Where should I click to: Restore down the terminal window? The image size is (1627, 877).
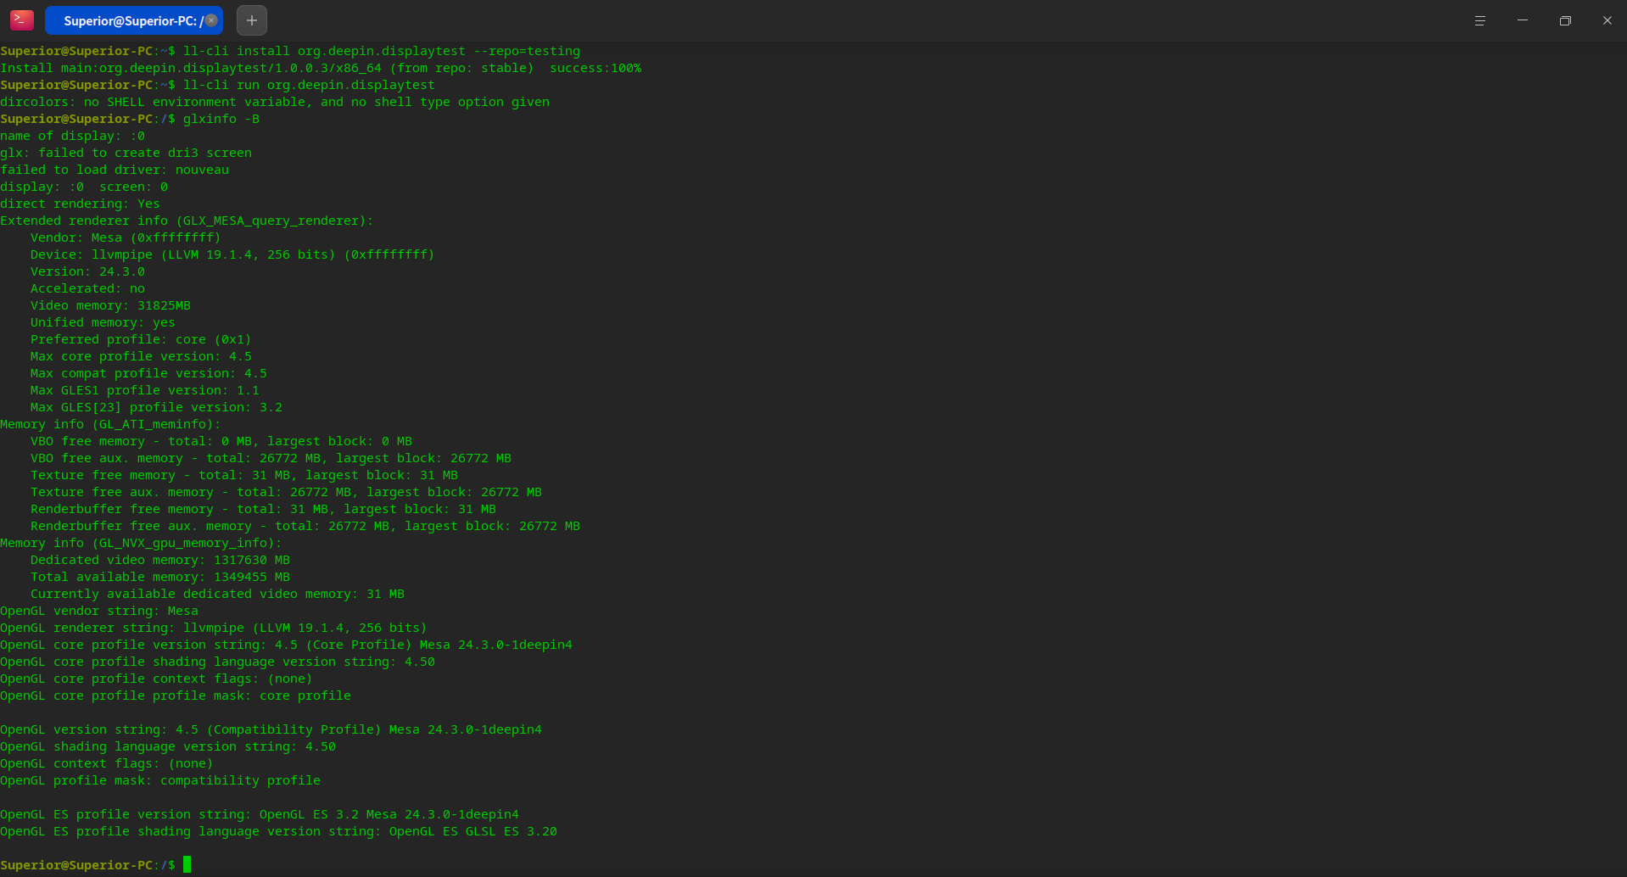click(x=1565, y=20)
